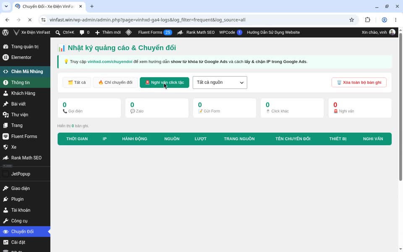Image resolution: width=403 pixels, height=252 pixels.
Task: Open Tất cả nguồn source dropdown
Action: pyautogui.click(x=220, y=83)
